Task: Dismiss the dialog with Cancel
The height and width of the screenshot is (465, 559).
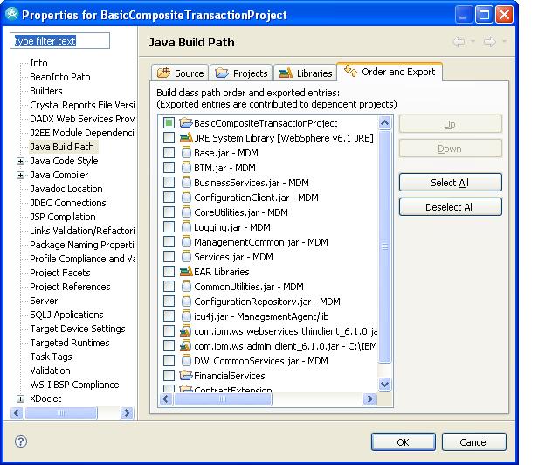Action: [x=473, y=442]
